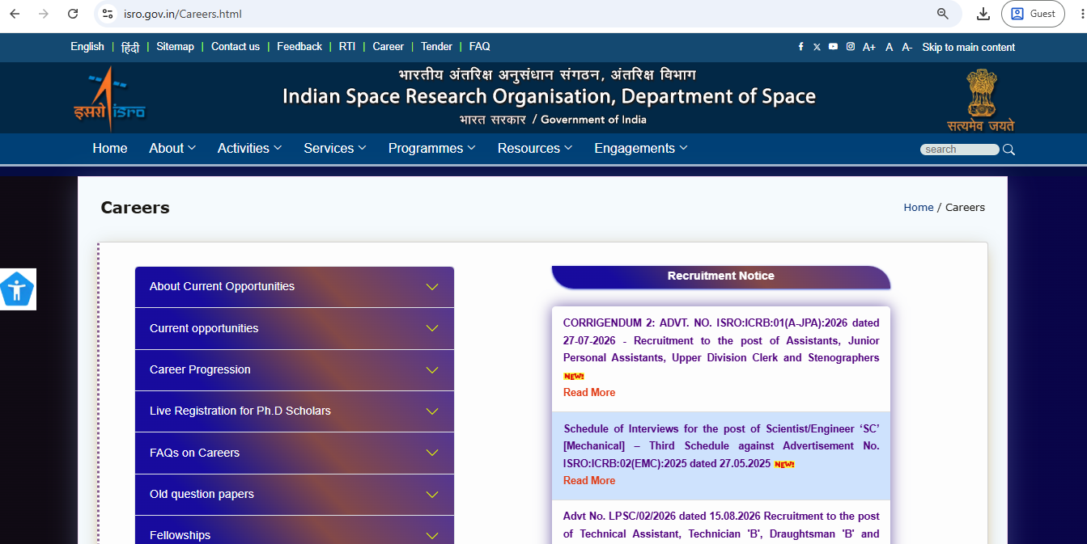1087x544 pixels.
Task: Open the Guest profile button
Action: click(1033, 14)
